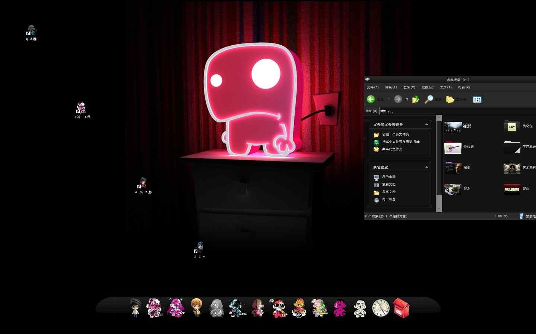Click the task pane scrollbar down arrow
The width and height of the screenshot is (536, 334).
pyautogui.click(x=439, y=209)
